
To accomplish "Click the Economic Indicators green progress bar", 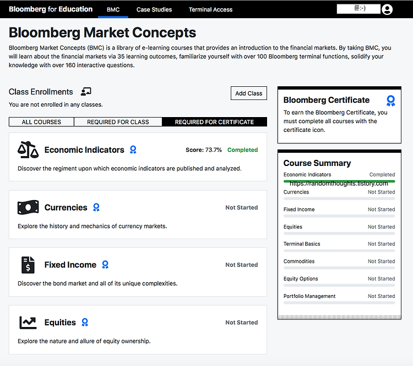I will [339, 181].
